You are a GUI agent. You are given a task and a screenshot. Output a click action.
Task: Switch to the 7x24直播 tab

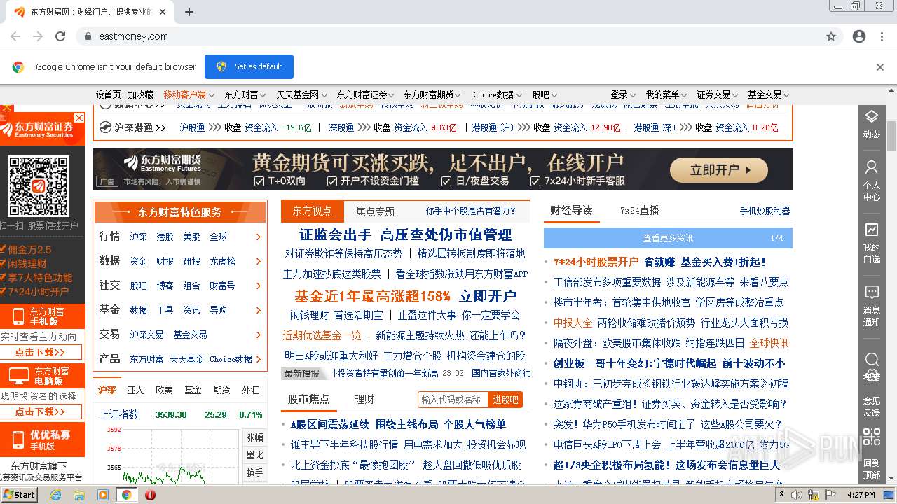(x=639, y=210)
